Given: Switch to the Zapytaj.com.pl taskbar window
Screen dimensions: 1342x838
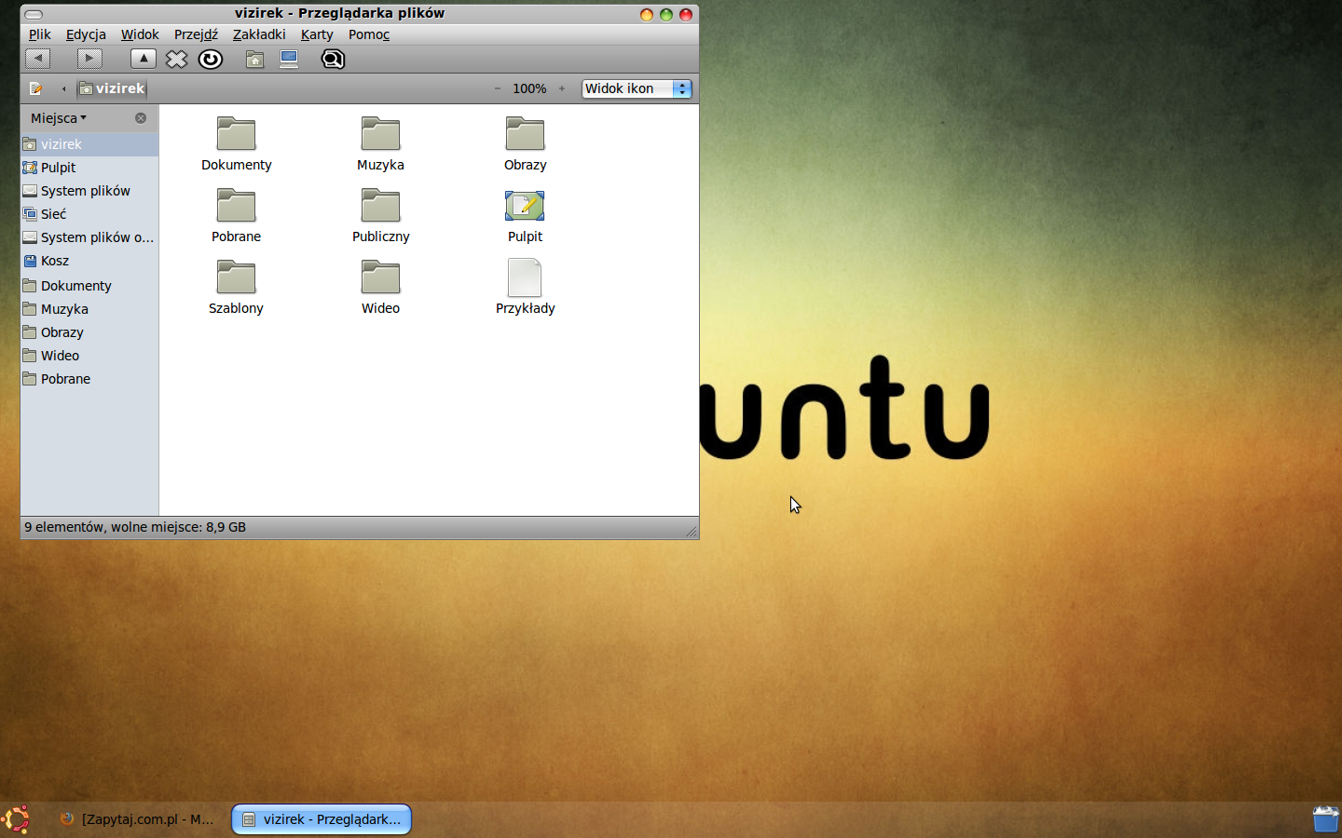Looking at the screenshot, I should (x=138, y=819).
